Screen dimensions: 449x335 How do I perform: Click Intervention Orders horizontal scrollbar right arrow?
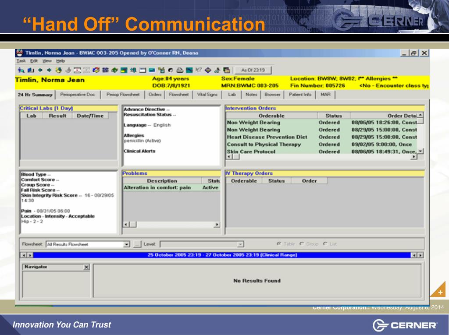[x=413, y=157]
